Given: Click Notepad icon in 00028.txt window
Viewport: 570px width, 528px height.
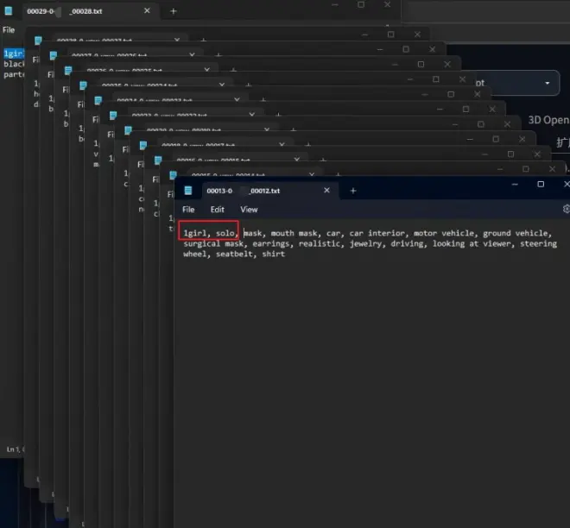Looking at the screenshot, I should point(9,11).
